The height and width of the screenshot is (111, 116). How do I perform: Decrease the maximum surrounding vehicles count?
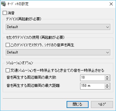107,79
